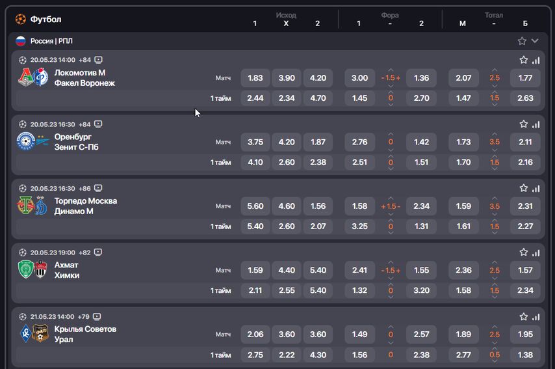This screenshot has height=369, width=555.
Task: Choose first half odds 2.75 for Крылья Советов
Action: tap(255, 355)
